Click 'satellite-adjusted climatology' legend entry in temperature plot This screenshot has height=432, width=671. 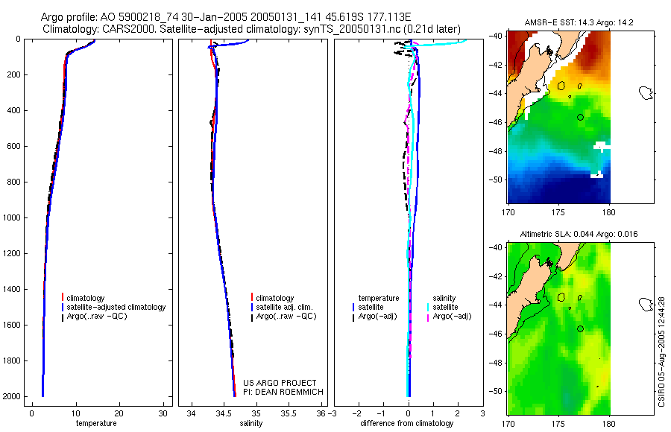116,307
